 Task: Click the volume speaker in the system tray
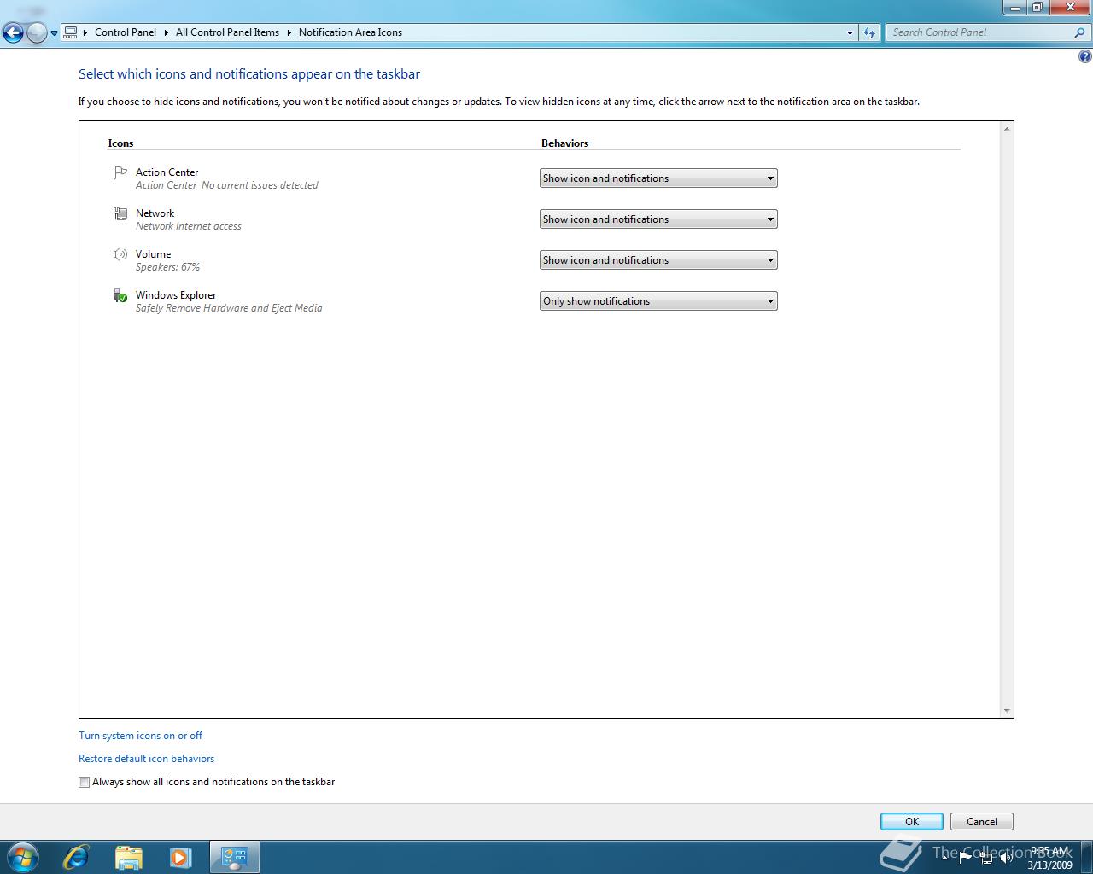tap(1007, 857)
